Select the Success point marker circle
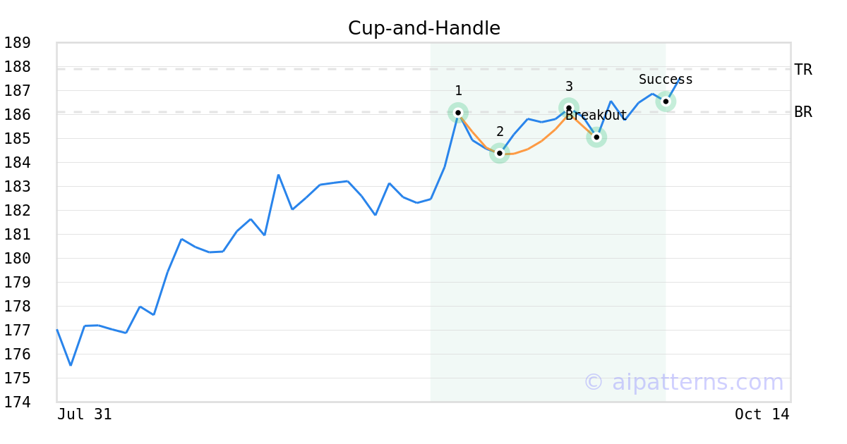This screenshot has width=847, height=444. [x=666, y=101]
